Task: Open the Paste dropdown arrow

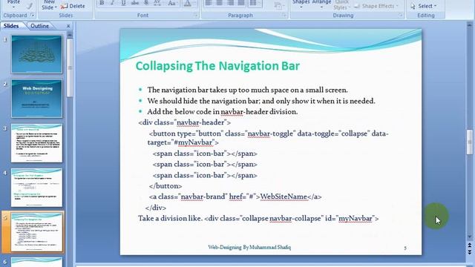Action: (13, 7)
